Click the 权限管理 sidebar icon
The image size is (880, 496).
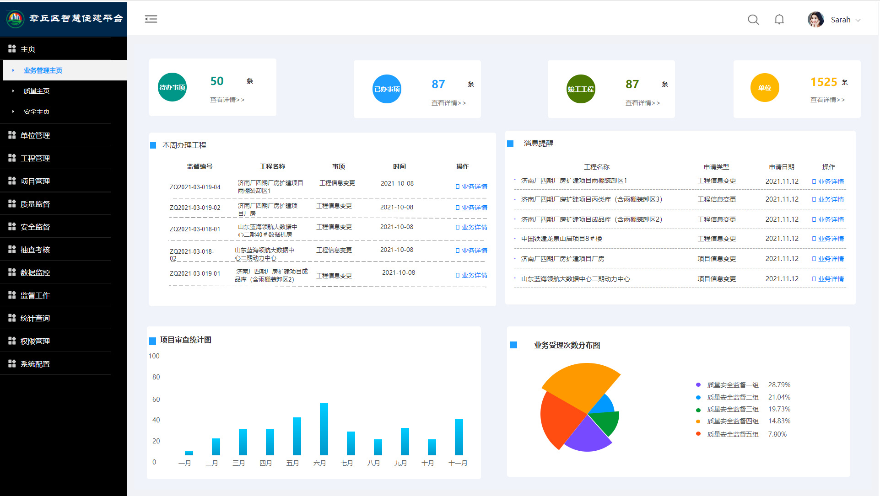click(12, 341)
